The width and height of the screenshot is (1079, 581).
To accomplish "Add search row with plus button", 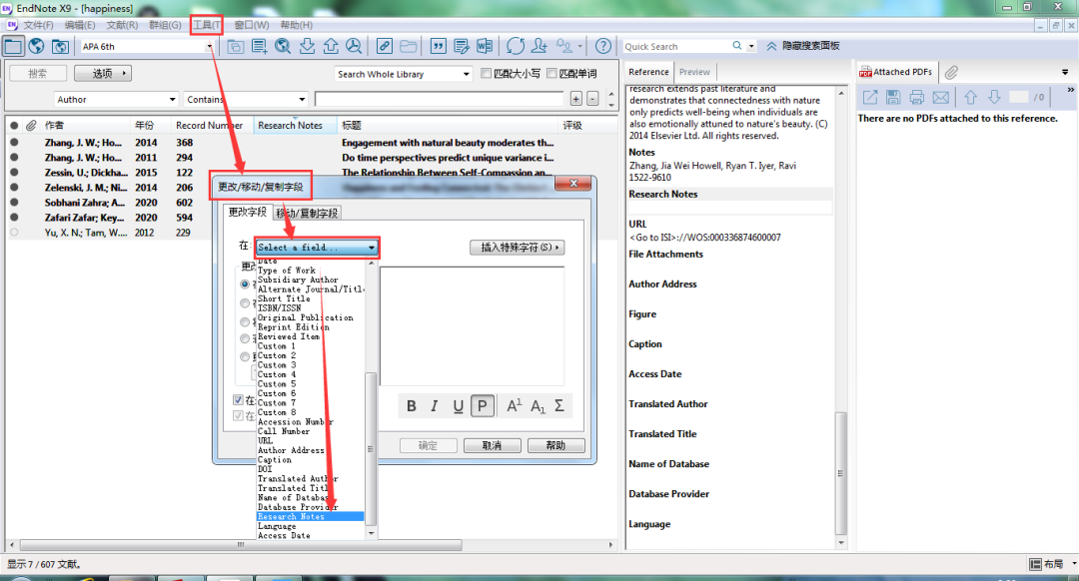I will pyautogui.click(x=576, y=99).
